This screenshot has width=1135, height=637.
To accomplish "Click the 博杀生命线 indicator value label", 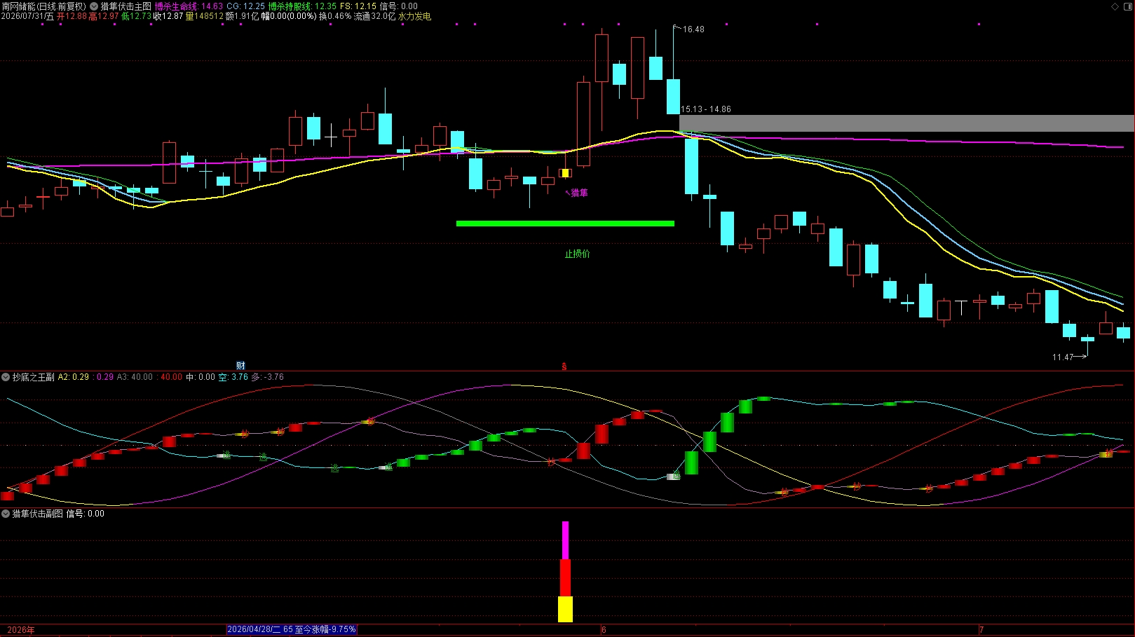I will [x=189, y=6].
